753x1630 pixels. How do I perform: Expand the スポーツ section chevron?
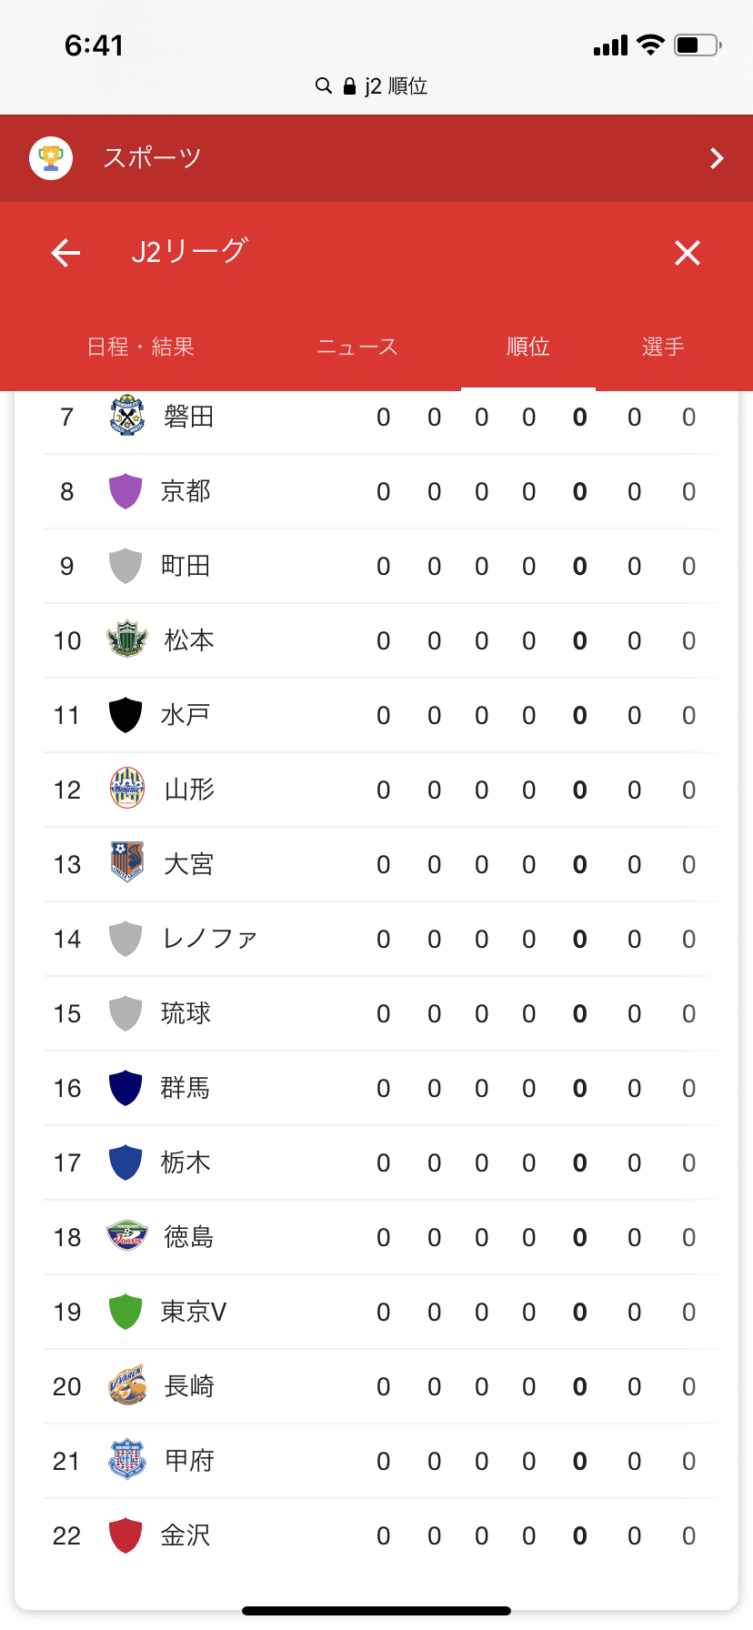(717, 158)
